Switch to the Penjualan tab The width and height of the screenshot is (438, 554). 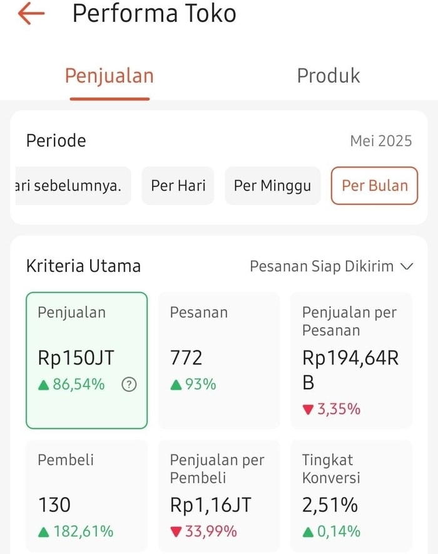click(x=109, y=76)
